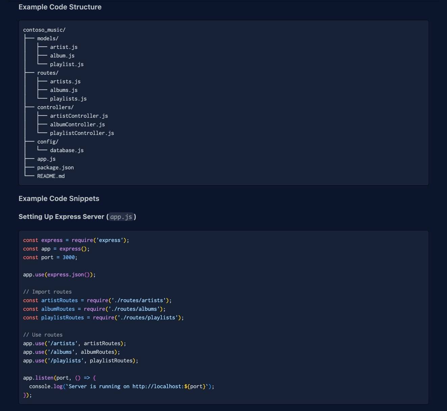Click the "Example Code Snippets" heading
The height and width of the screenshot is (411, 447).
click(x=59, y=199)
